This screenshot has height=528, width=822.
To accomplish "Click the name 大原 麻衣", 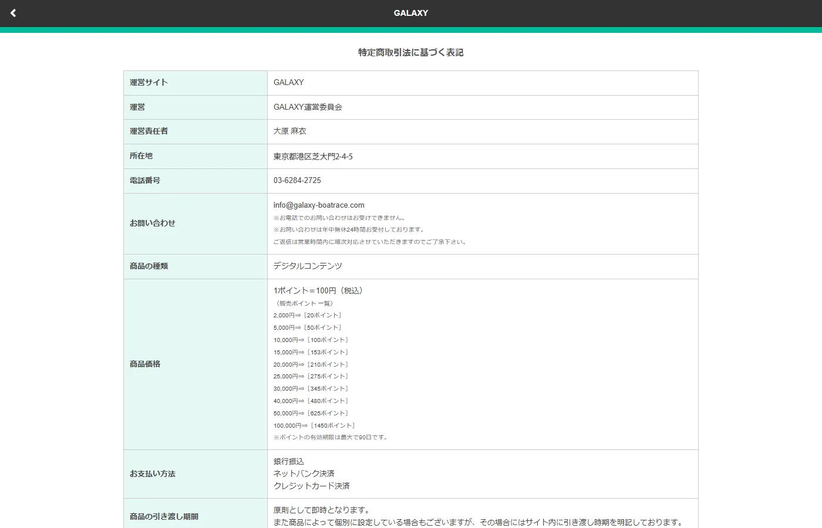I will point(290,131).
